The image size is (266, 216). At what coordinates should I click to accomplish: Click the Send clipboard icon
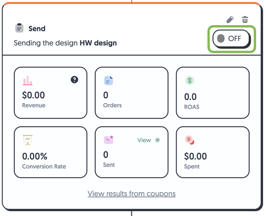[19, 28]
